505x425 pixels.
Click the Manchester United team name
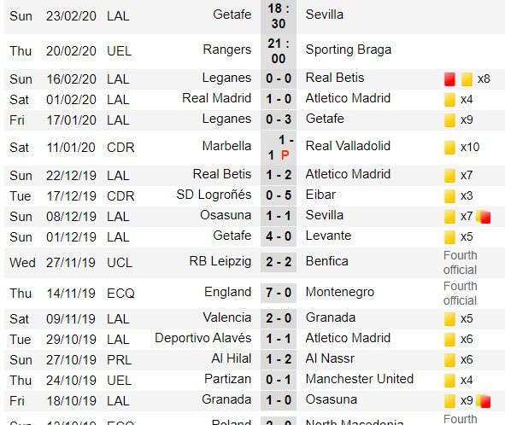[360, 379]
